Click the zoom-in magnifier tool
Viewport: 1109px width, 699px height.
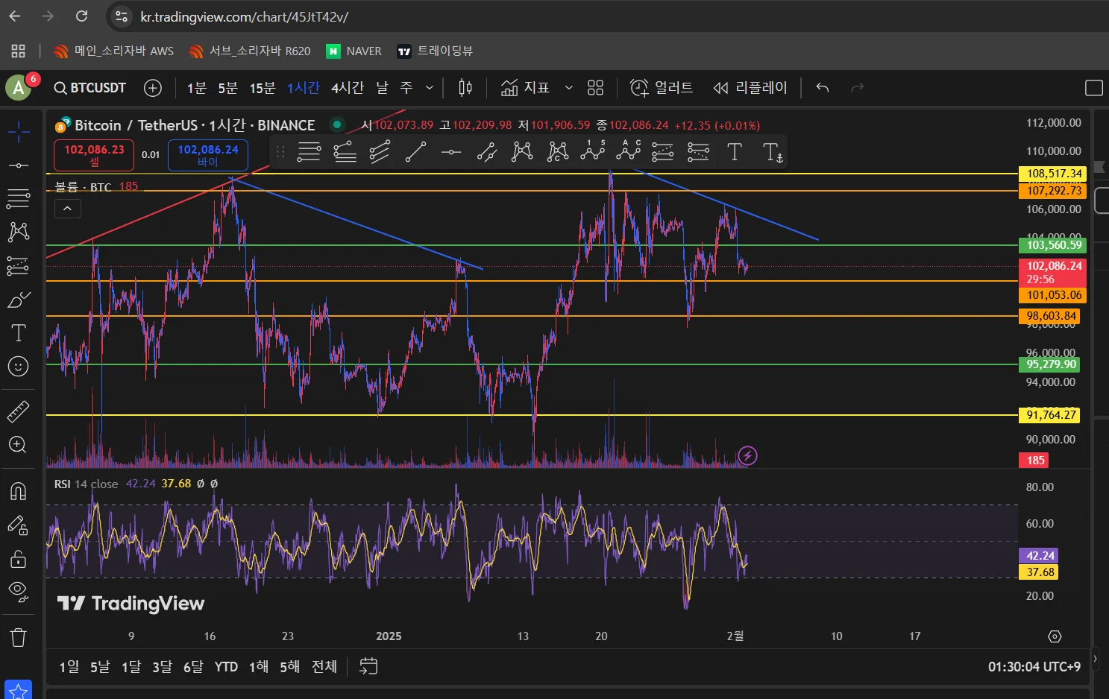pos(18,445)
